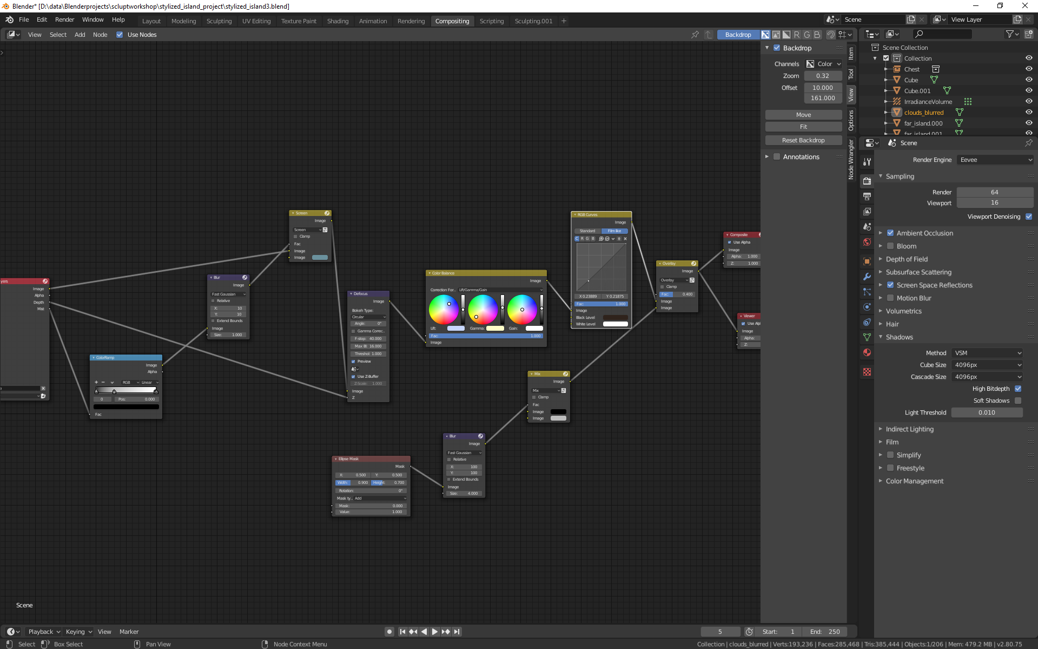Image resolution: width=1038 pixels, height=649 pixels.
Task: Hide clouds_blurred with its eye icon
Action: (1029, 112)
